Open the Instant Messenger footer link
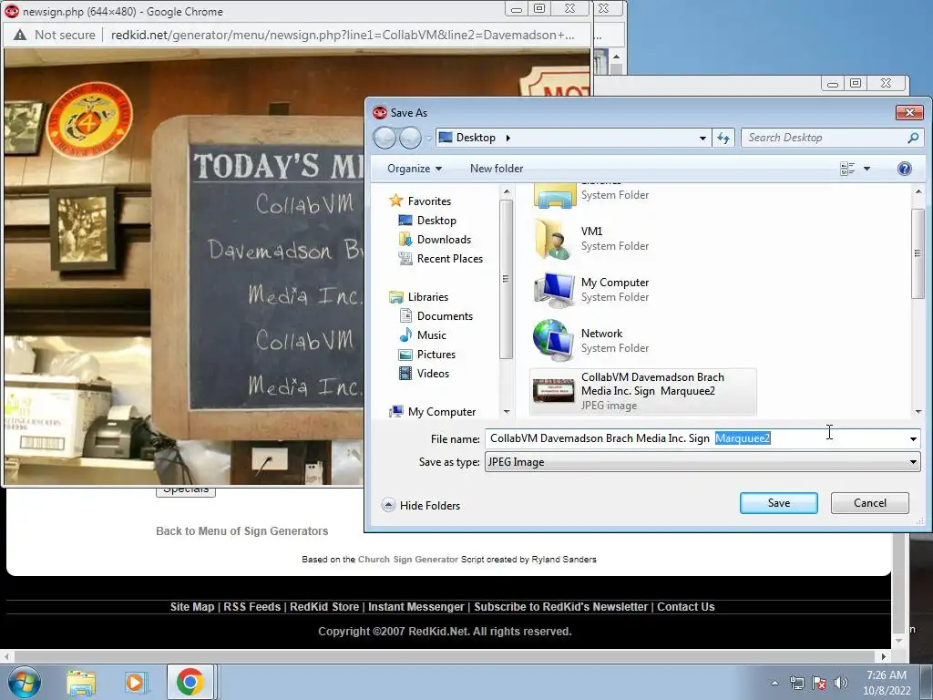The width and height of the screenshot is (933, 700). click(415, 606)
